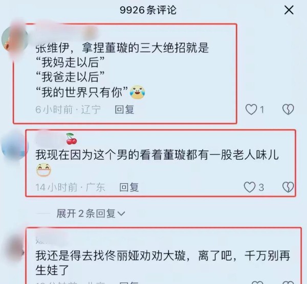Dislike the Liaoning comment with broken heart
This screenshot has width=307, height=284.
(288, 109)
